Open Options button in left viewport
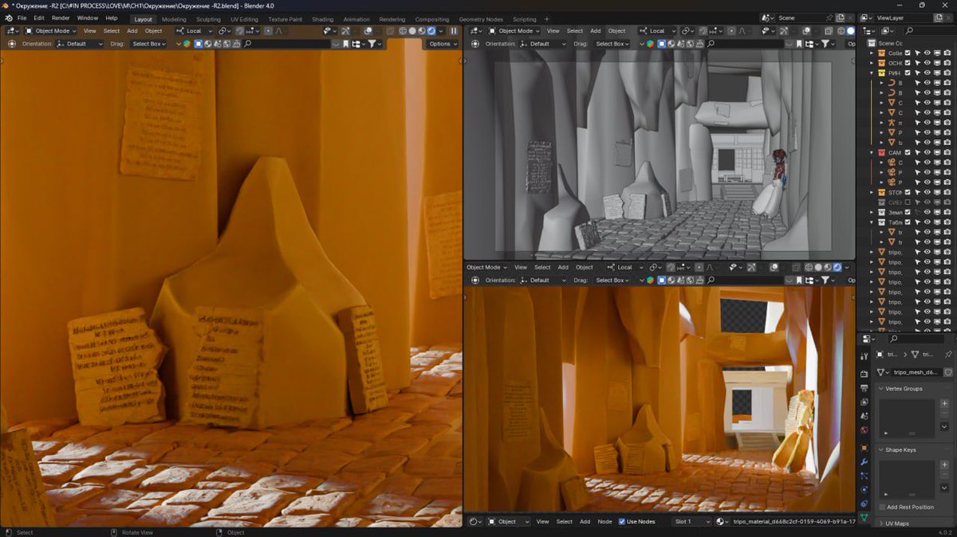This screenshot has width=957, height=537. [x=443, y=44]
